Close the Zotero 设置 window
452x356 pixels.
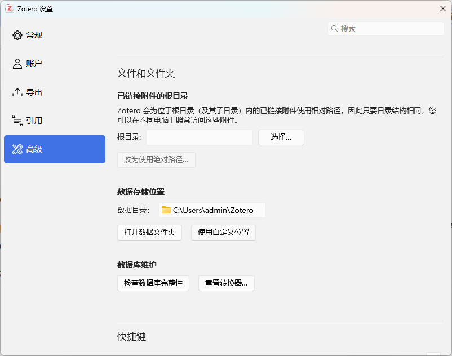(x=443, y=8)
